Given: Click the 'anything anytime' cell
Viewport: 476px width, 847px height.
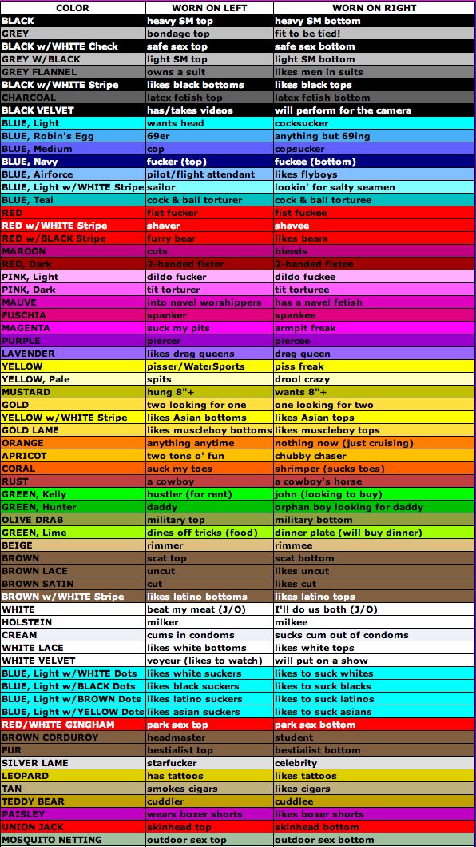Looking at the screenshot, I should (209, 443).
